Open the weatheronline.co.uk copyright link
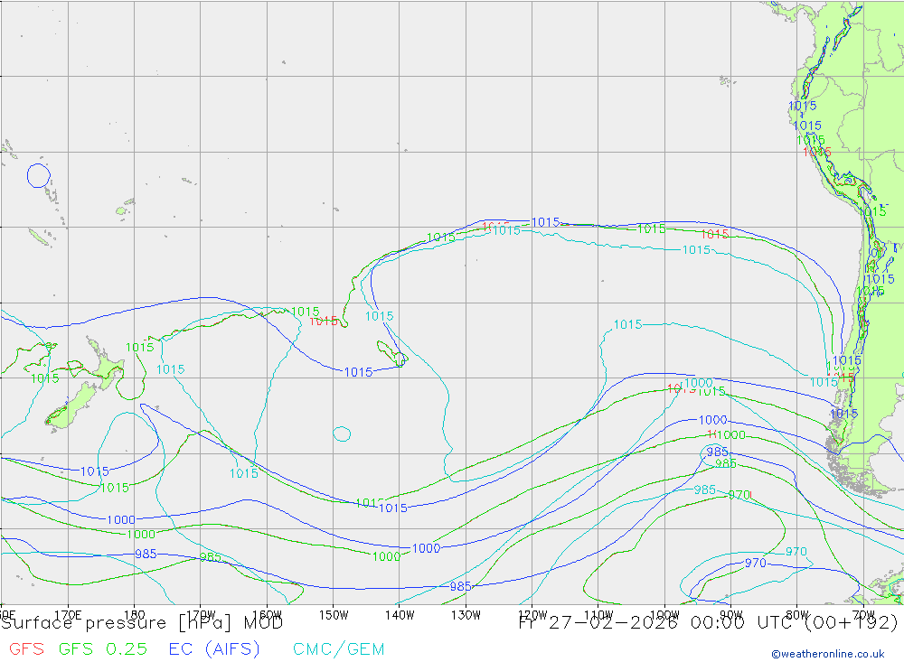904x662 pixels. [x=828, y=654]
